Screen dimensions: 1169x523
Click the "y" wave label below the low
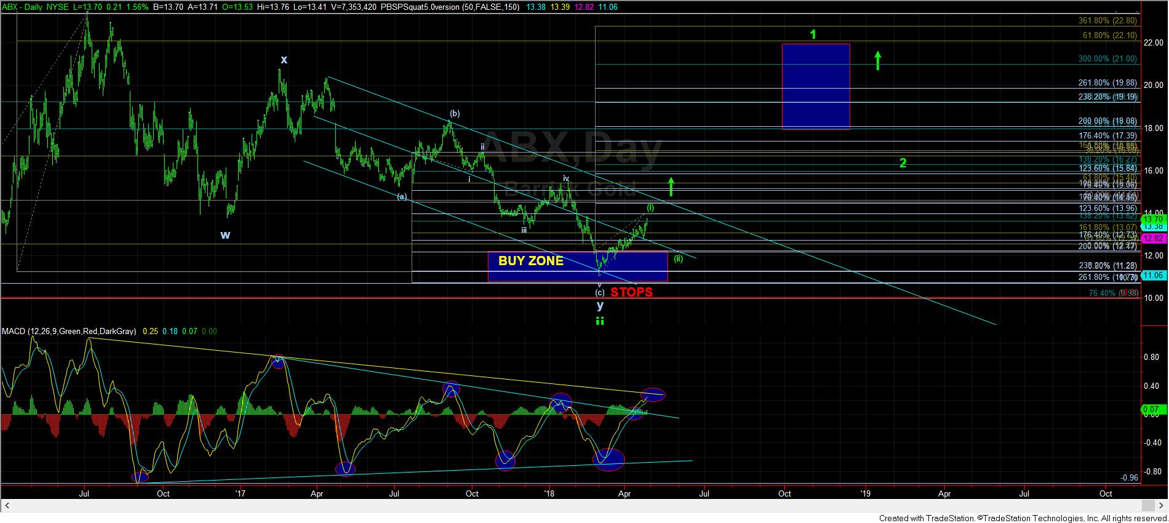coord(600,305)
